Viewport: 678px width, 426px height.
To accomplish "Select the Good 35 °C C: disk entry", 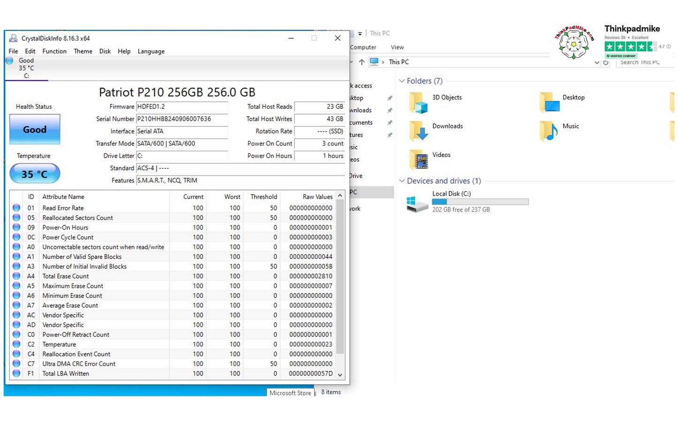I will click(x=26, y=68).
